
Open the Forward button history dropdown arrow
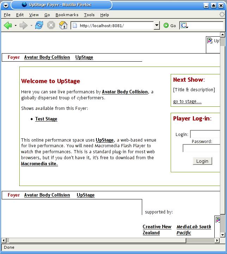tap(31, 26)
